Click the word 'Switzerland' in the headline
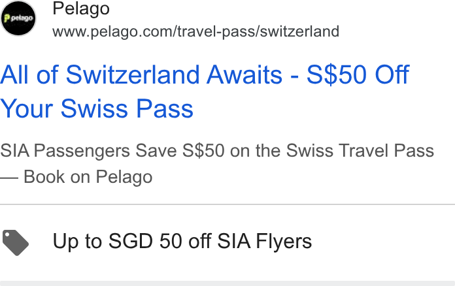Image resolution: width=455 pixels, height=286 pixels. pos(133,74)
